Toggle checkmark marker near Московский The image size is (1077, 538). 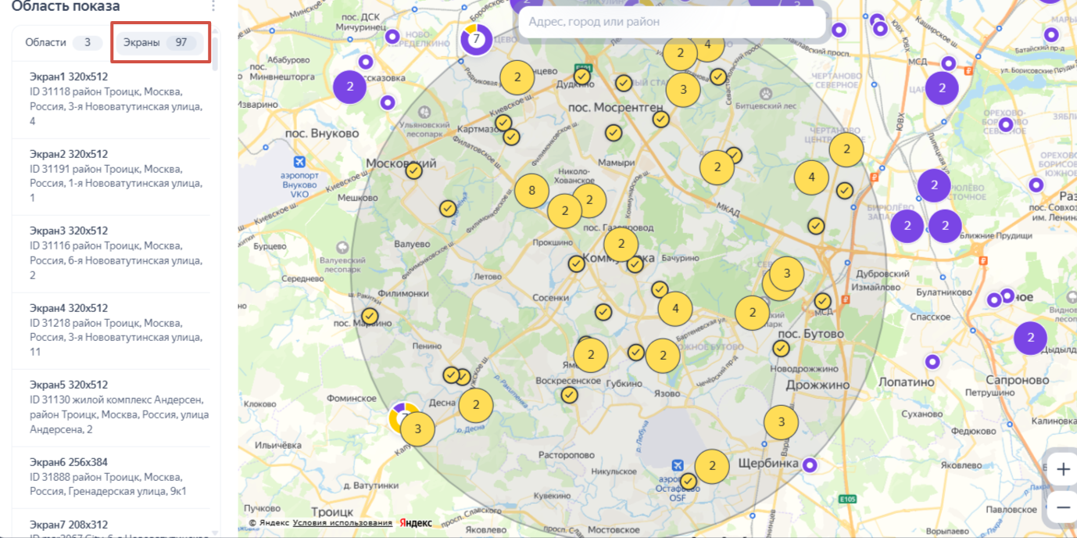coord(413,170)
